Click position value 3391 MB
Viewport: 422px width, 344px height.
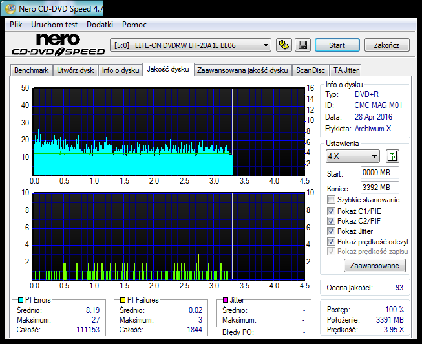click(x=390, y=320)
